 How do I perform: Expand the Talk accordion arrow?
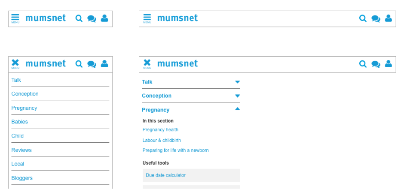238,82
